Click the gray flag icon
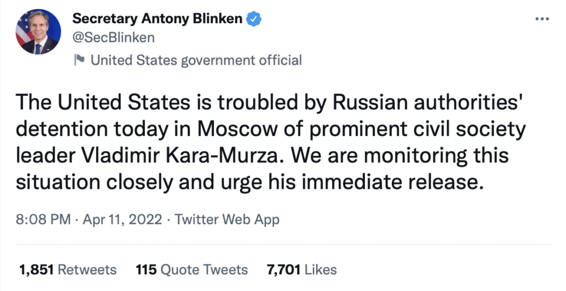The height and width of the screenshot is (291, 566). tap(78, 60)
